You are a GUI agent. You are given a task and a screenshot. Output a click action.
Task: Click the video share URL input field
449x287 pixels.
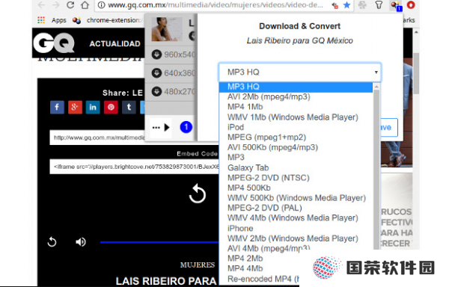click(97, 138)
